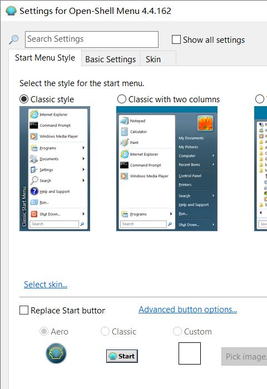Select the third style radio button
Screen dimensions: 267x389
pos(260,99)
